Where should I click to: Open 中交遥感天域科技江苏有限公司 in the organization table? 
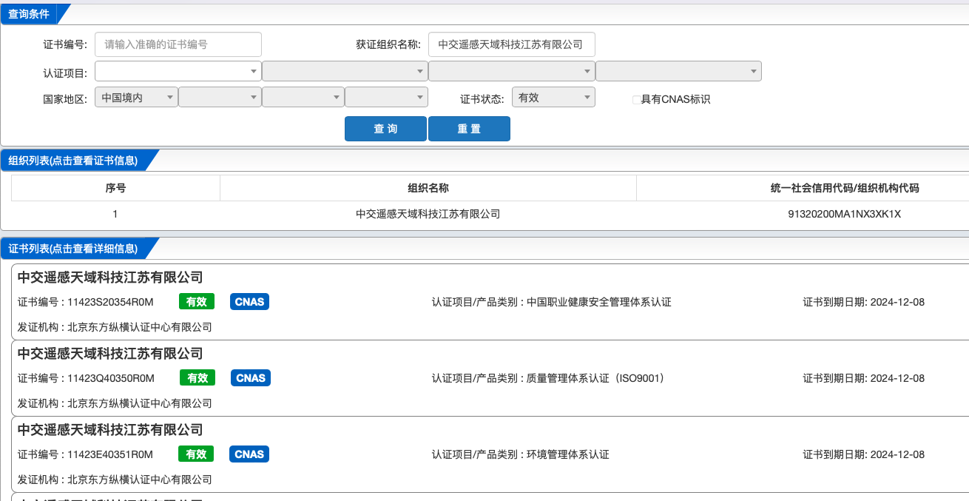coord(428,214)
